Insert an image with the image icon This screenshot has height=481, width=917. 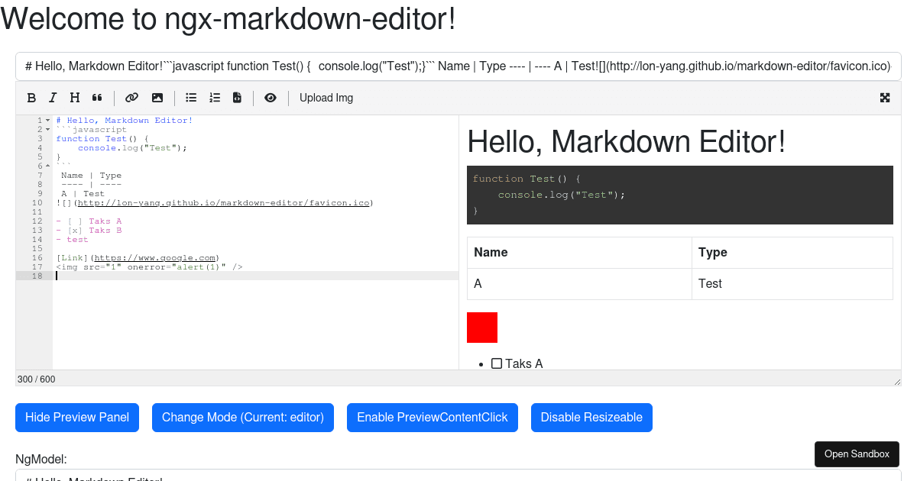pyautogui.click(x=157, y=98)
